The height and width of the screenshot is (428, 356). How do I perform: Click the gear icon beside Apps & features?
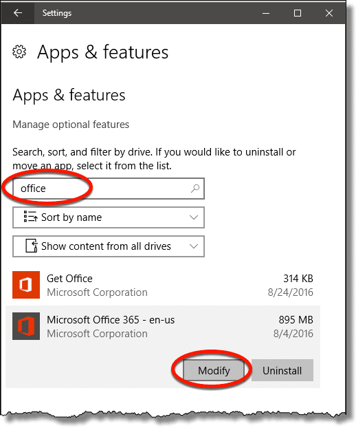19,52
